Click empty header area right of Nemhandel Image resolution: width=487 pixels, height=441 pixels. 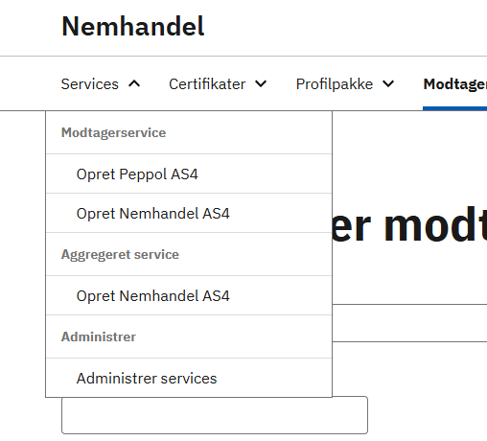[x=345, y=27]
